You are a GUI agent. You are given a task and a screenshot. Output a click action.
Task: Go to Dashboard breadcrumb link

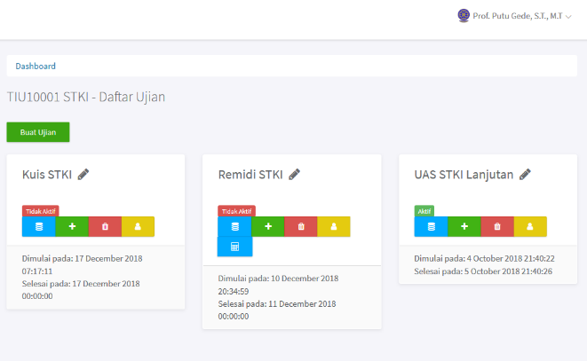tap(36, 67)
